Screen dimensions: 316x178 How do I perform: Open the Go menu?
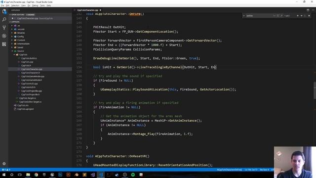click(29, 5)
